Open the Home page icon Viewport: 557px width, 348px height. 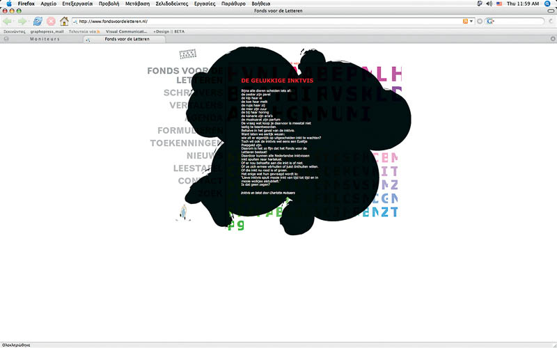64,22
